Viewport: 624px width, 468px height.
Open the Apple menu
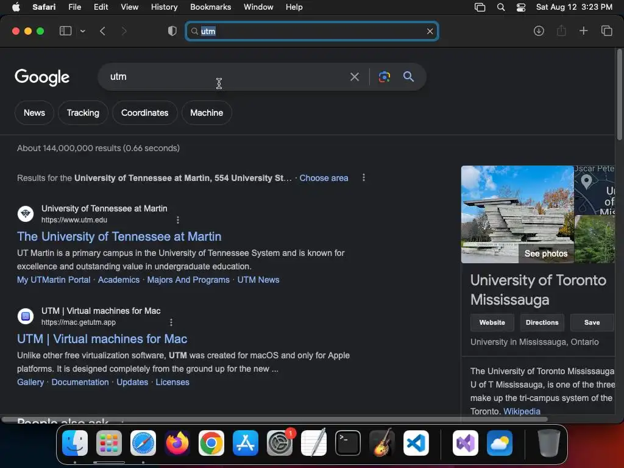point(16,7)
